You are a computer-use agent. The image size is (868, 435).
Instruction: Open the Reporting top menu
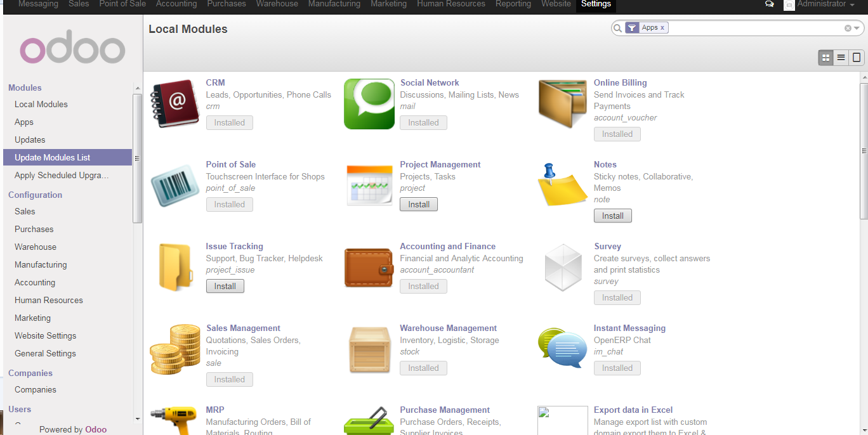click(513, 4)
